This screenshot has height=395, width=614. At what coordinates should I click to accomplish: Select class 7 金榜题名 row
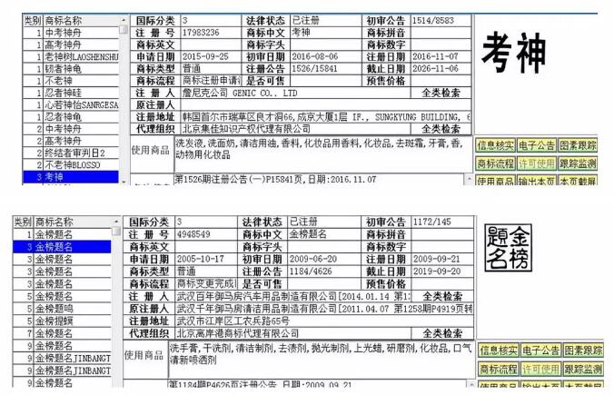click(x=63, y=333)
